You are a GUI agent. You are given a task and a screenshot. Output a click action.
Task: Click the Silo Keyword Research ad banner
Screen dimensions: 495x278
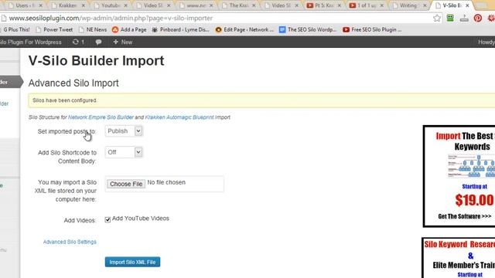pyautogui.click(x=459, y=259)
